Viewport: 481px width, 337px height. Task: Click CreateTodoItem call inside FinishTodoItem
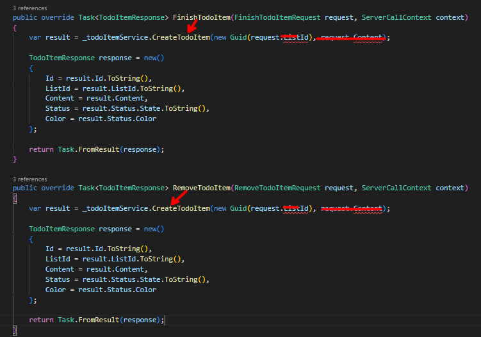point(181,37)
